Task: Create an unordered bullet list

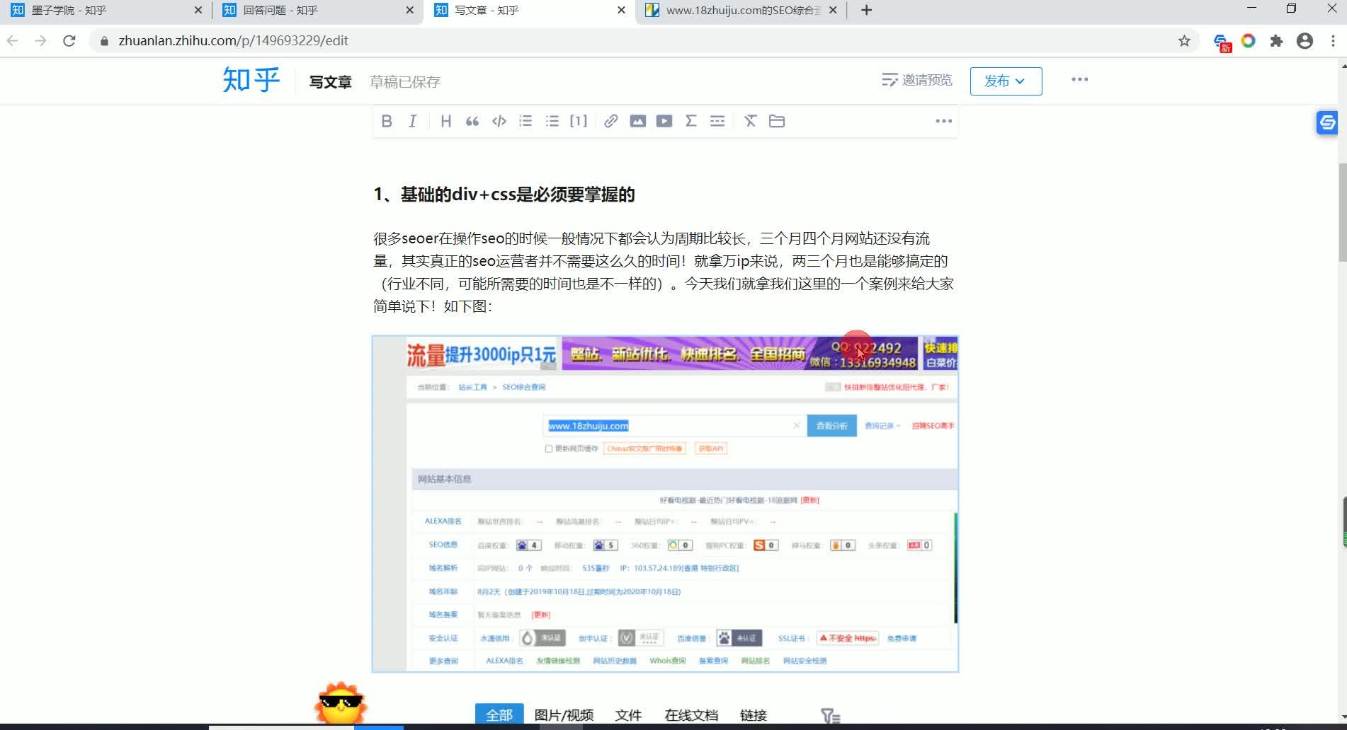Action: 552,121
